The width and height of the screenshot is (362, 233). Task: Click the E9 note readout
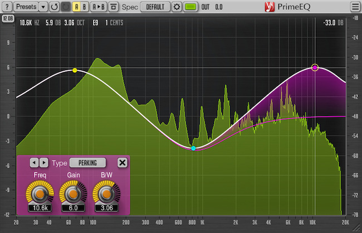[x=95, y=23]
